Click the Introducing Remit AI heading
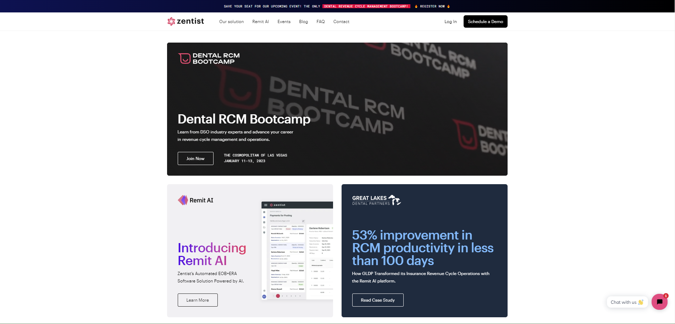 [212, 254]
